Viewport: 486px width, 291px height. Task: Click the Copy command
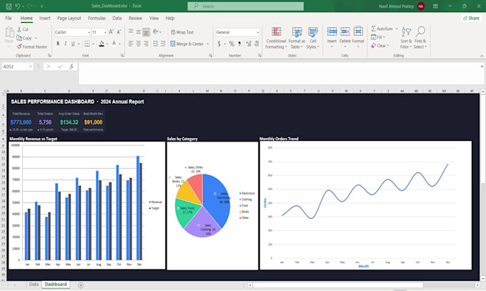tap(24, 38)
